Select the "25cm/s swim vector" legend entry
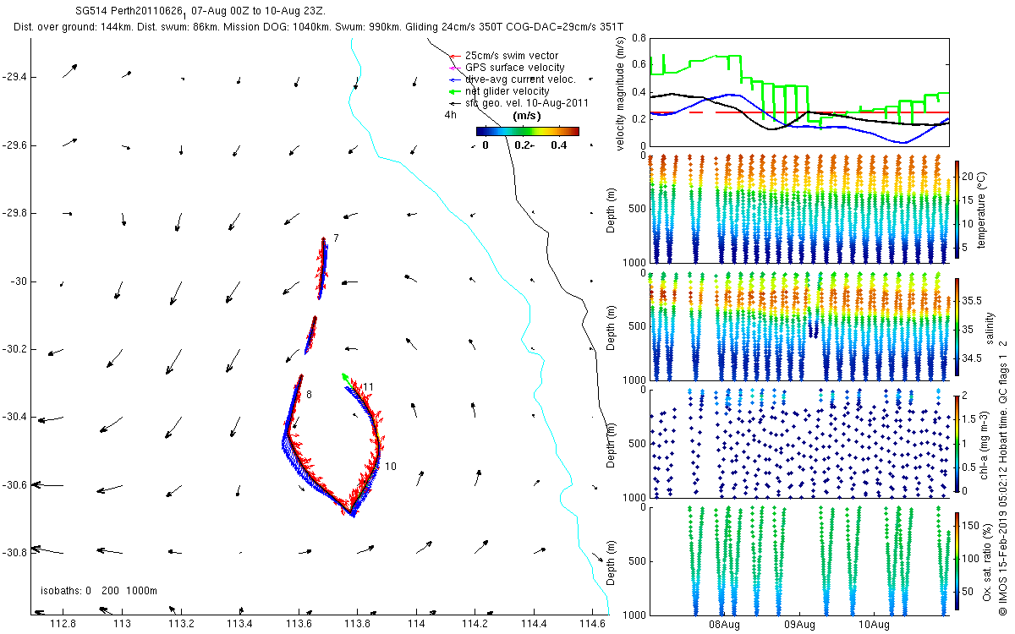The width and height of the screenshot is (1015, 634). [x=512, y=56]
